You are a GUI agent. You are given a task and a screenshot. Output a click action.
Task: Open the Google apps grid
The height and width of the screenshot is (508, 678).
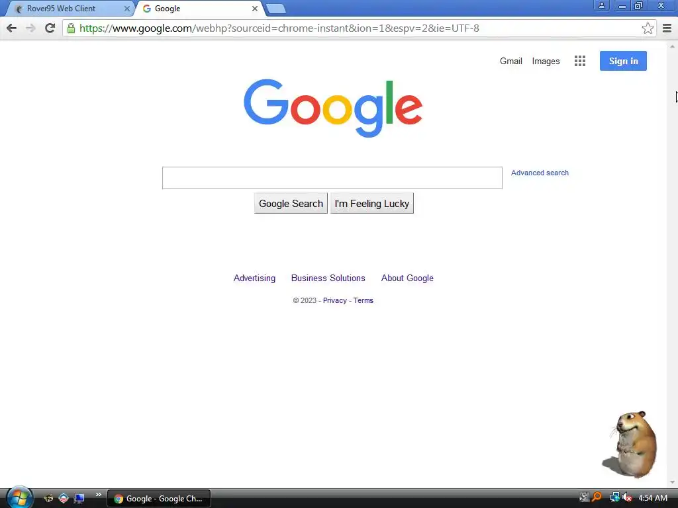pos(580,61)
